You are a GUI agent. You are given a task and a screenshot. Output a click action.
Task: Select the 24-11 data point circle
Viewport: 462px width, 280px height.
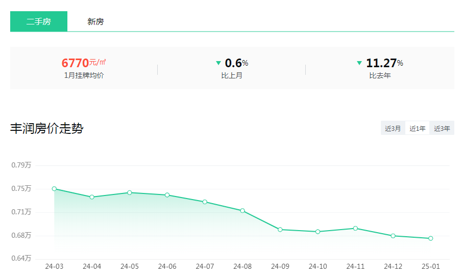click(355, 229)
